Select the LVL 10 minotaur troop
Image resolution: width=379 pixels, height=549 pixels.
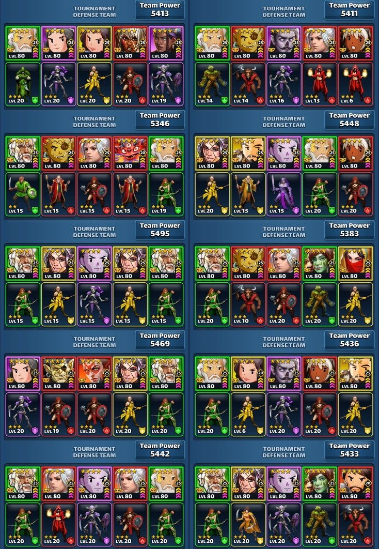point(248,304)
